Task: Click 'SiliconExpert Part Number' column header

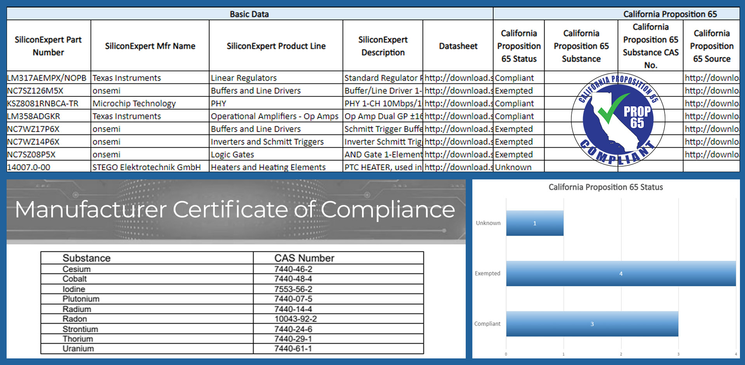Action: (49, 46)
